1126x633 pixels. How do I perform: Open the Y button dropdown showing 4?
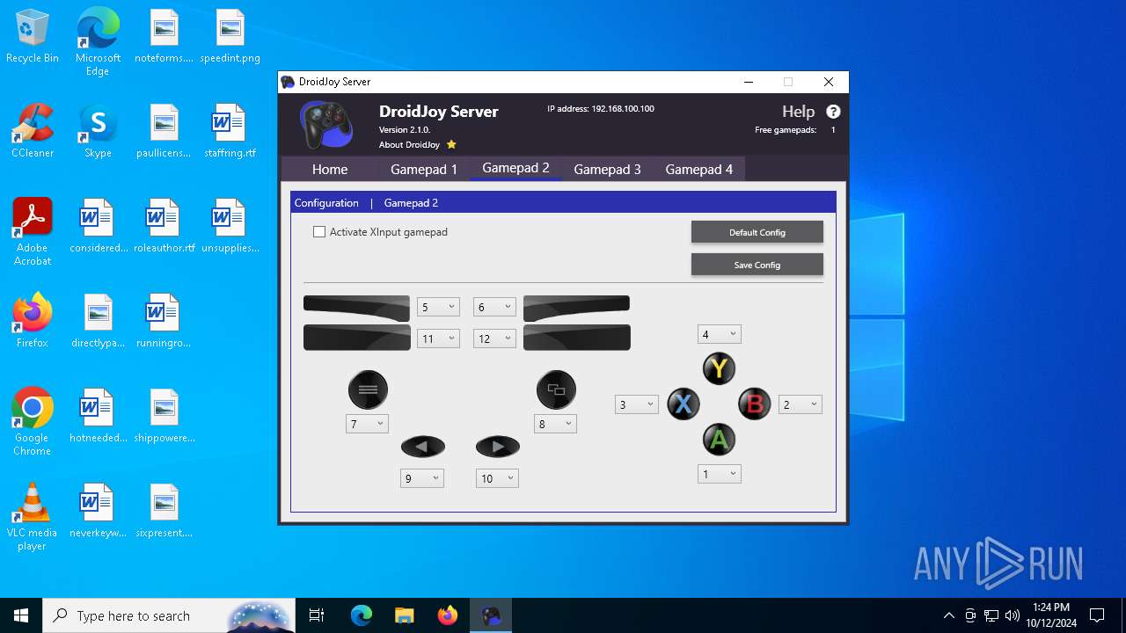(720, 334)
